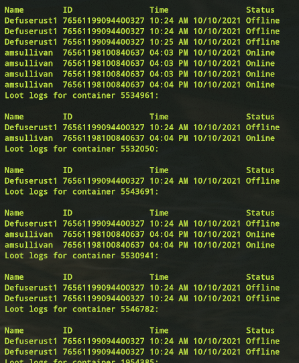Click the ID header in the topmost table
Screen dimensions: 299x363
[x=68, y=10]
